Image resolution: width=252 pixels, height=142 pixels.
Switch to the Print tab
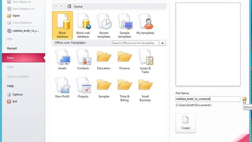[10, 67]
